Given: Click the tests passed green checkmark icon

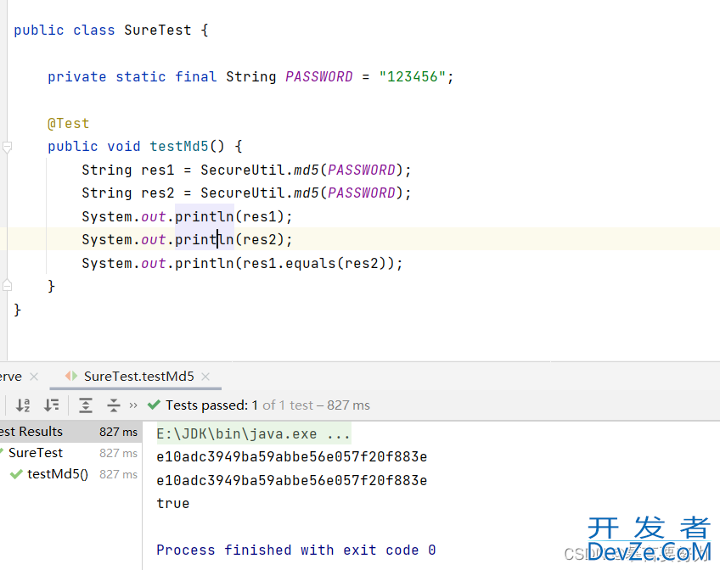Looking at the screenshot, I should coord(154,405).
